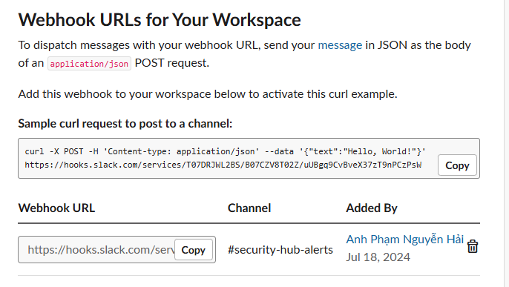
Task: Click the hooks.slack.com URL line in the code block
Action: (x=223, y=165)
